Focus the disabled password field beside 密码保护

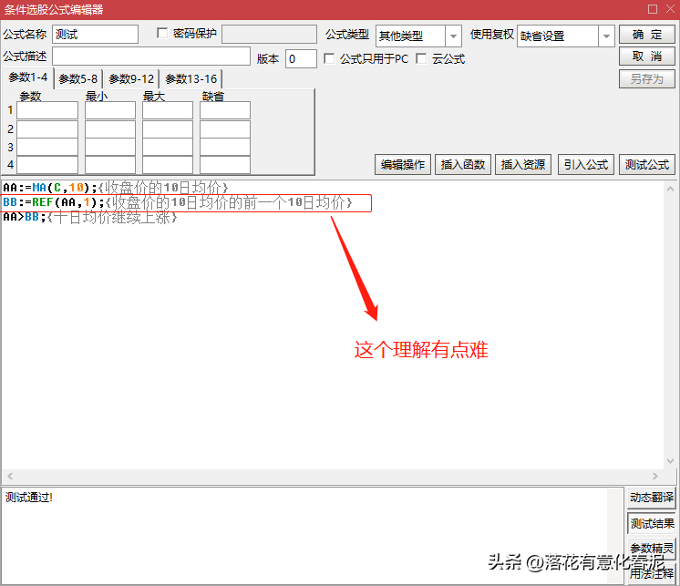[x=269, y=35]
